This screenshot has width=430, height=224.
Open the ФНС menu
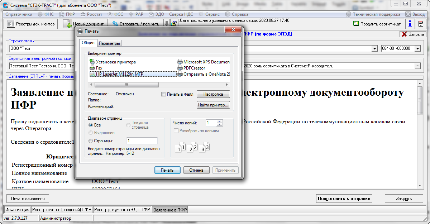[x=45, y=14]
